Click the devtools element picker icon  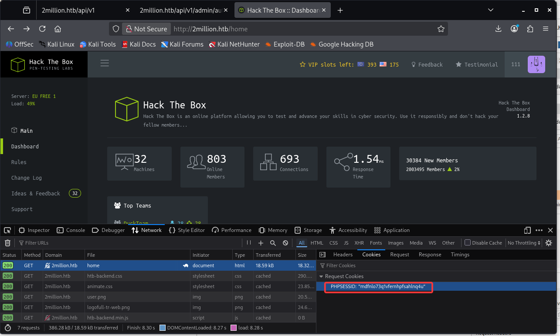coord(7,230)
